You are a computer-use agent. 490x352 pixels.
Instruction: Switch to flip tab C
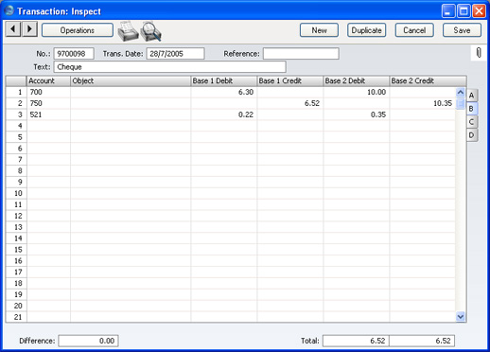tap(472, 122)
